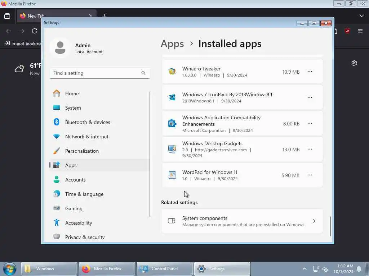
Task: Click the network tray icon
Action: 316,269
